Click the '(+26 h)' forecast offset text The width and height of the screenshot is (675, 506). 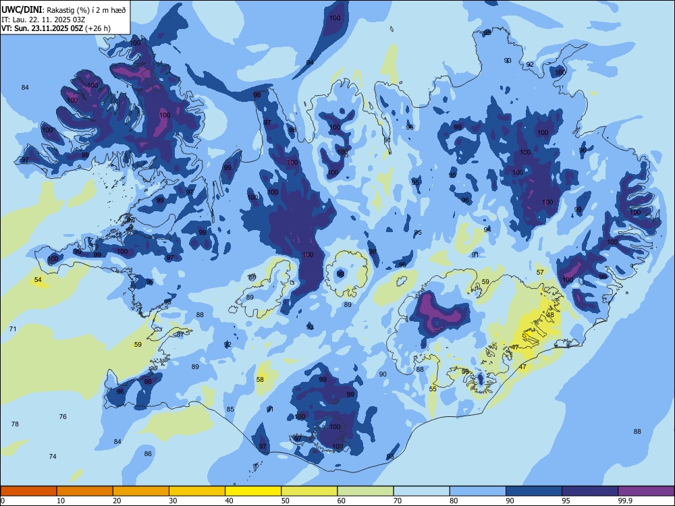(x=98, y=28)
